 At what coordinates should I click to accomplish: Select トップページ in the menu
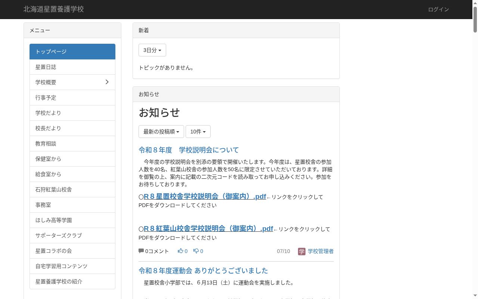point(72,52)
